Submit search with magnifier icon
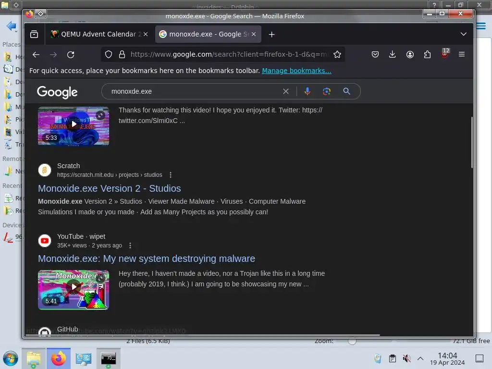 coord(346,91)
